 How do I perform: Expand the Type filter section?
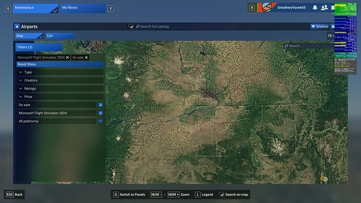[60, 72]
